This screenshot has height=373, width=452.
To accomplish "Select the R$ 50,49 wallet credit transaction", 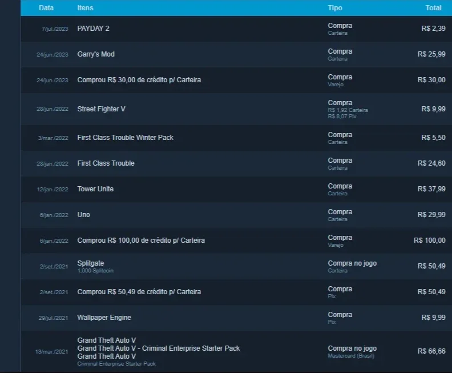I will 236,292.
